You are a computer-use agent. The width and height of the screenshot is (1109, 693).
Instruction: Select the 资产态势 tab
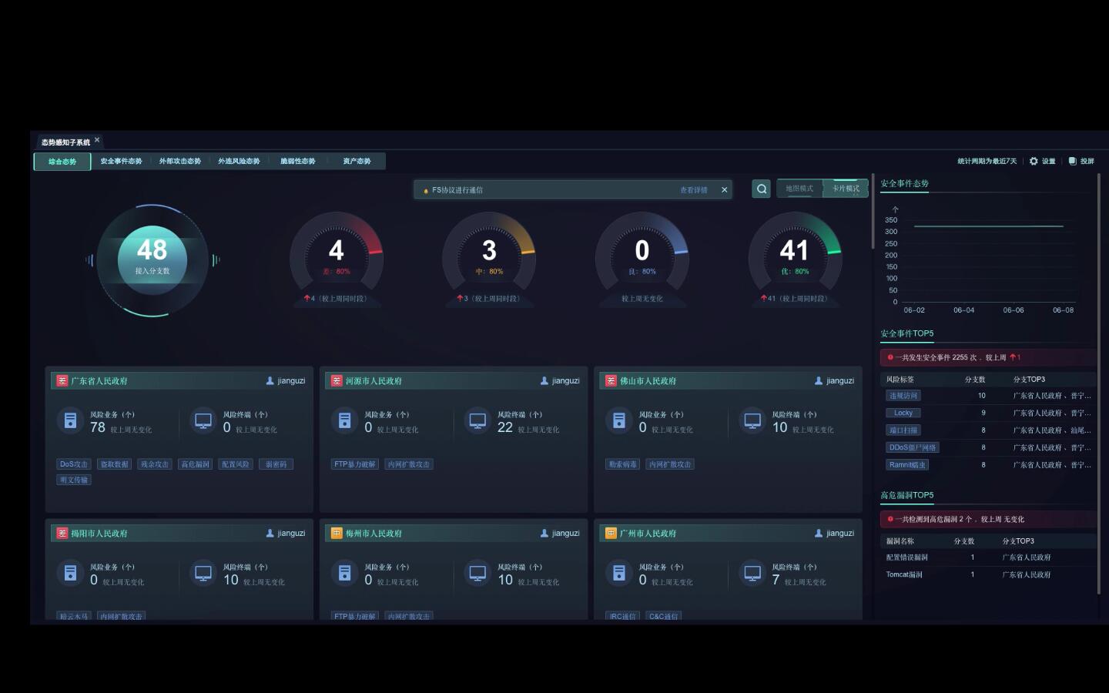tap(357, 161)
